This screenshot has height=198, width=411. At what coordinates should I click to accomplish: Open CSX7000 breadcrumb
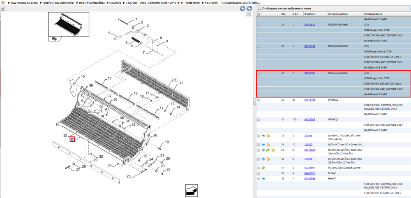pyautogui.click(x=115, y=2)
